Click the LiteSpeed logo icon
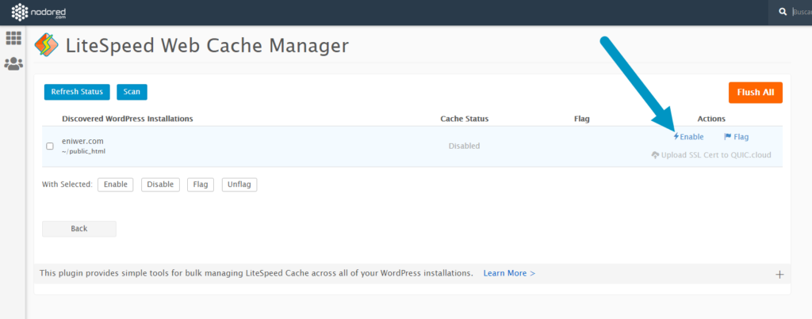This screenshot has height=319, width=812. pos(47,45)
